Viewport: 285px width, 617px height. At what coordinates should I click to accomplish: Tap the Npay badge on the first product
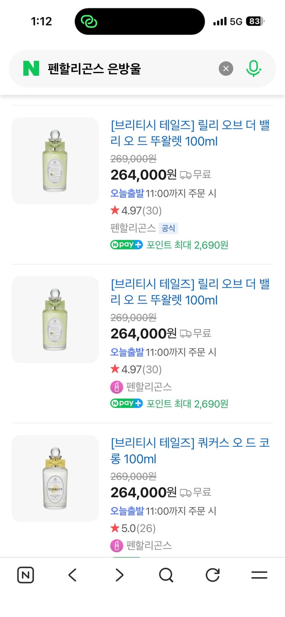(x=126, y=244)
